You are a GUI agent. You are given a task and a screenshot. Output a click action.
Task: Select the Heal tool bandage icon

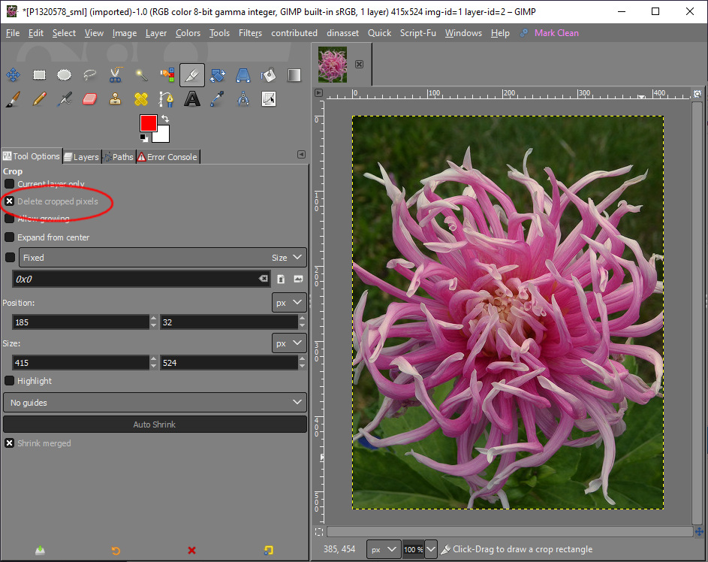[x=141, y=99]
